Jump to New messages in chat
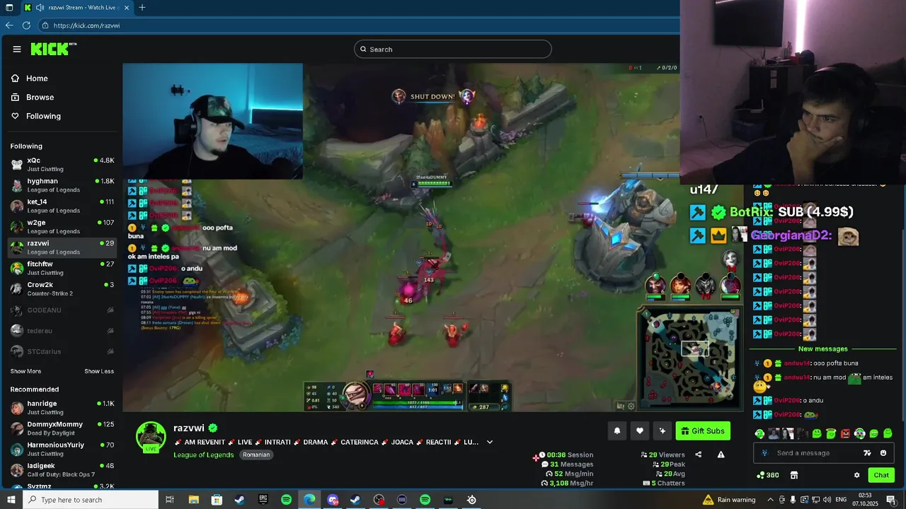The width and height of the screenshot is (906, 509). (x=822, y=349)
